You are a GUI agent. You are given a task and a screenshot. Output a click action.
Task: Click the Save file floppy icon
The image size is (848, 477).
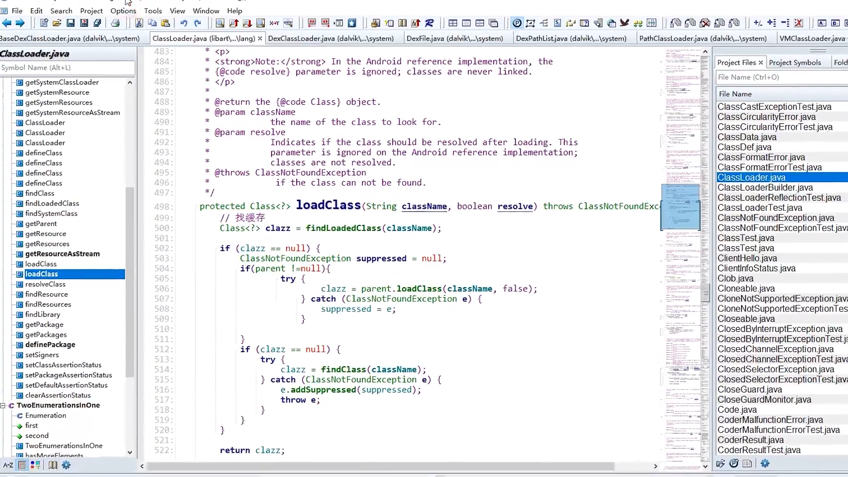[x=70, y=23]
